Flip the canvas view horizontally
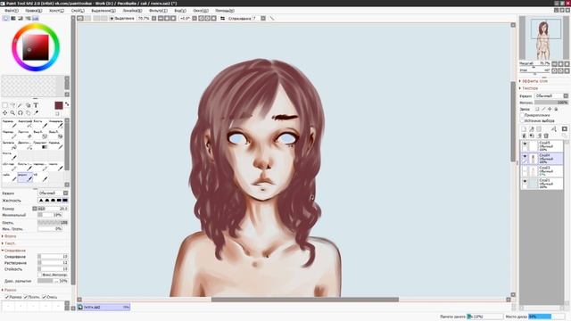The width and height of the screenshot is (571, 321). tap(222, 18)
